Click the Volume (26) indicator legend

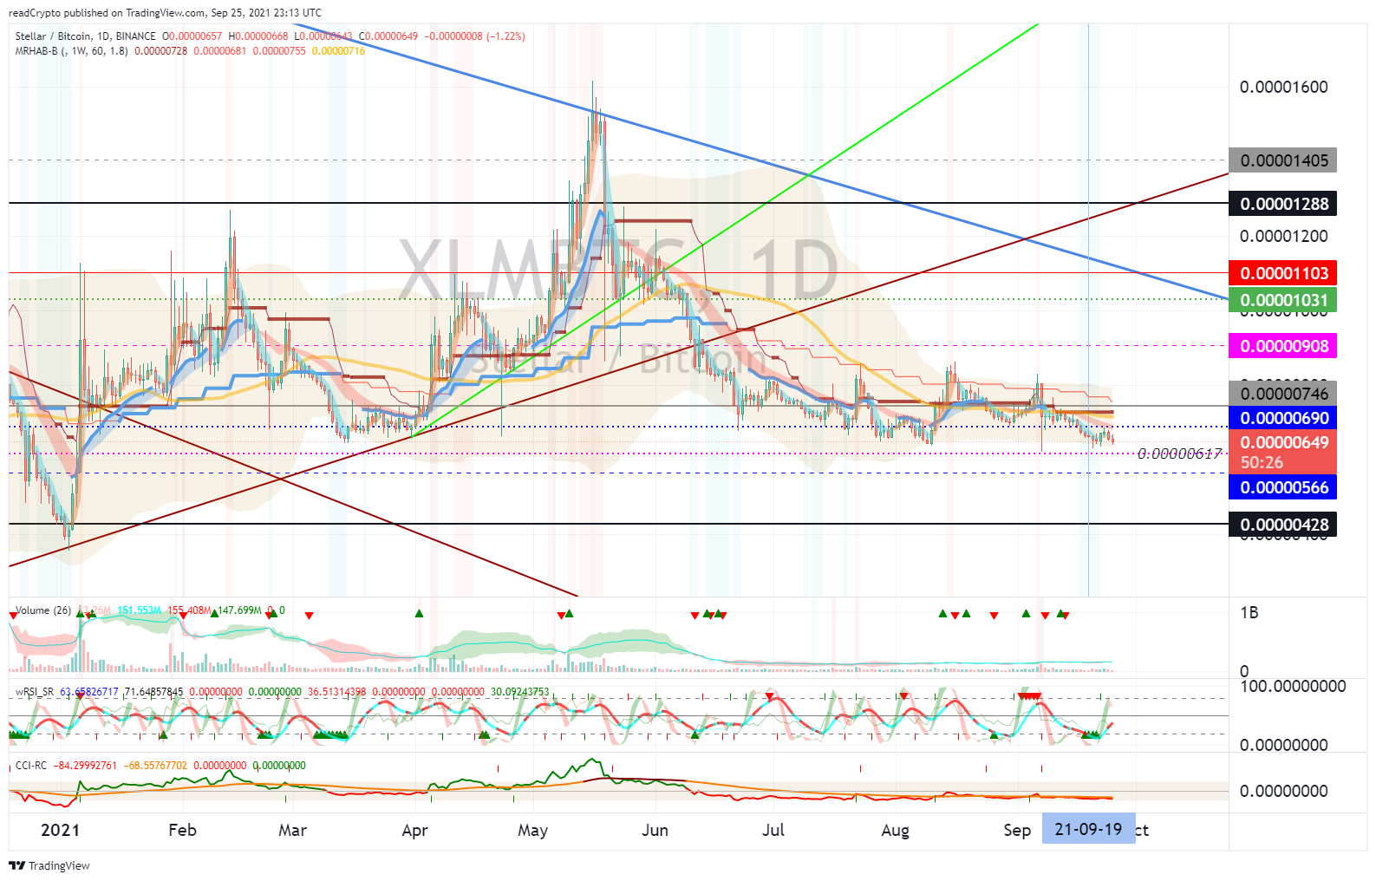coord(43,610)
